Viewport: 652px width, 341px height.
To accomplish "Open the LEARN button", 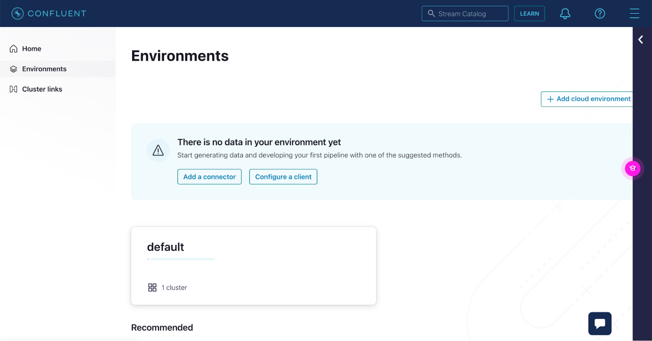I will pos(529,14).
